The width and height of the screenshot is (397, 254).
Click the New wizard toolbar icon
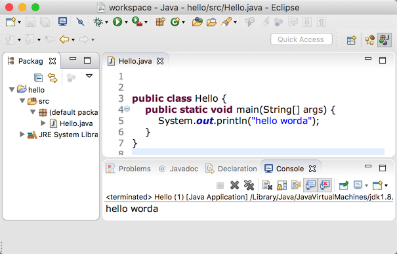click(x=10, y=22)
